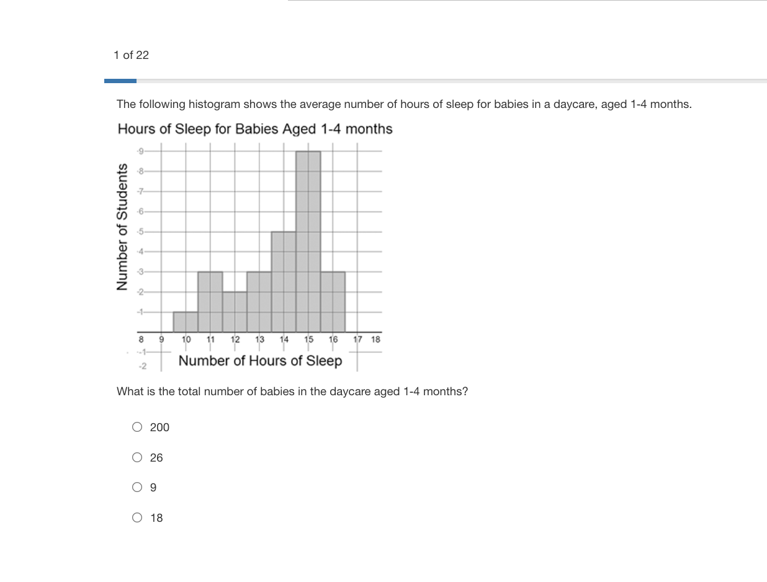Viewport: 767px width, 582px height.
Task: Click the label text '26'
Action: 156,458
